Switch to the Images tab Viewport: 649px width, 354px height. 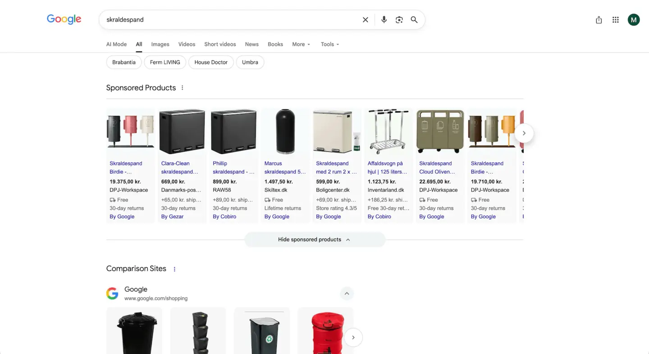point(160,44)
